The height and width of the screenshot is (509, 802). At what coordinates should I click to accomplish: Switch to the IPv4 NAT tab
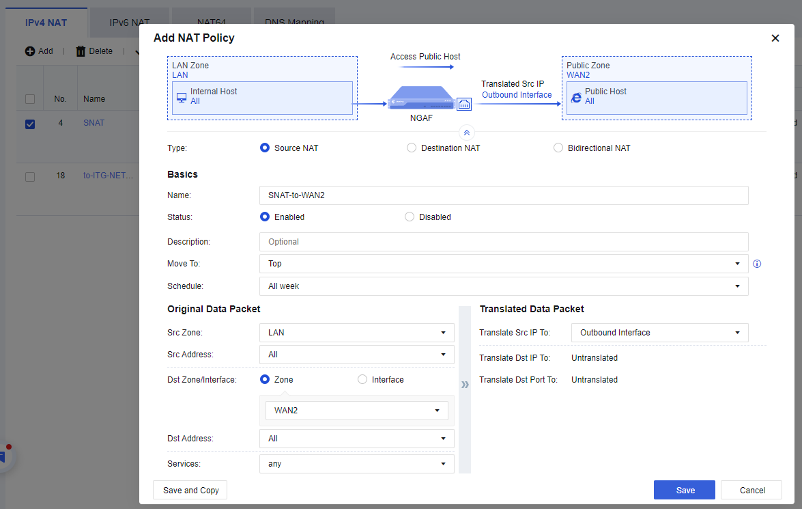tap(46, 23)
